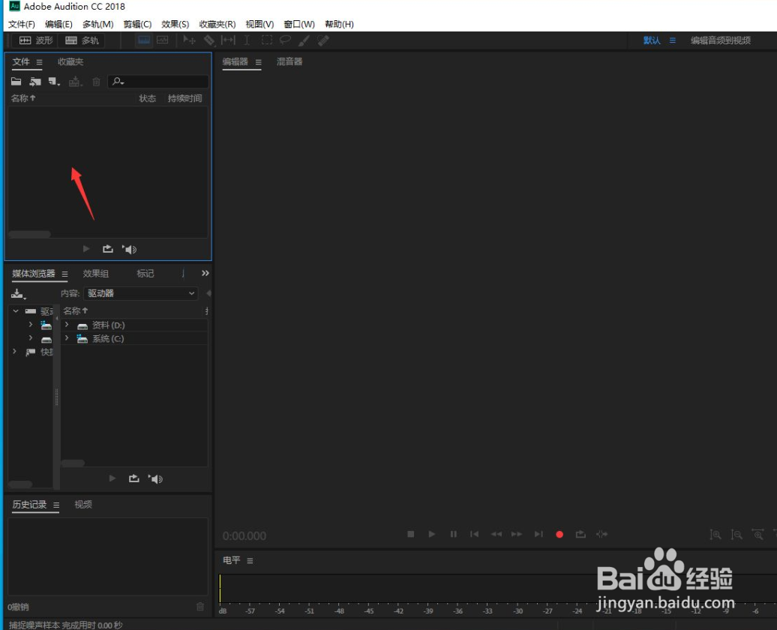This screenshot has width=777, height=630.
Task: Move playhead to previous marker
Action: [474, 534]
